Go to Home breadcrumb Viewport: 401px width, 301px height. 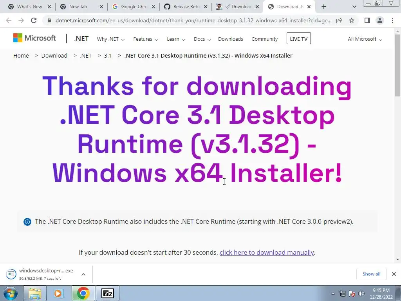coord(21,56)
